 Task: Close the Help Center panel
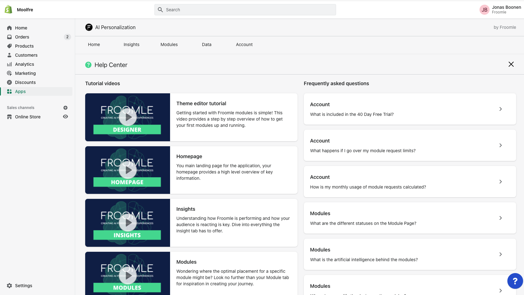[511, 64]
